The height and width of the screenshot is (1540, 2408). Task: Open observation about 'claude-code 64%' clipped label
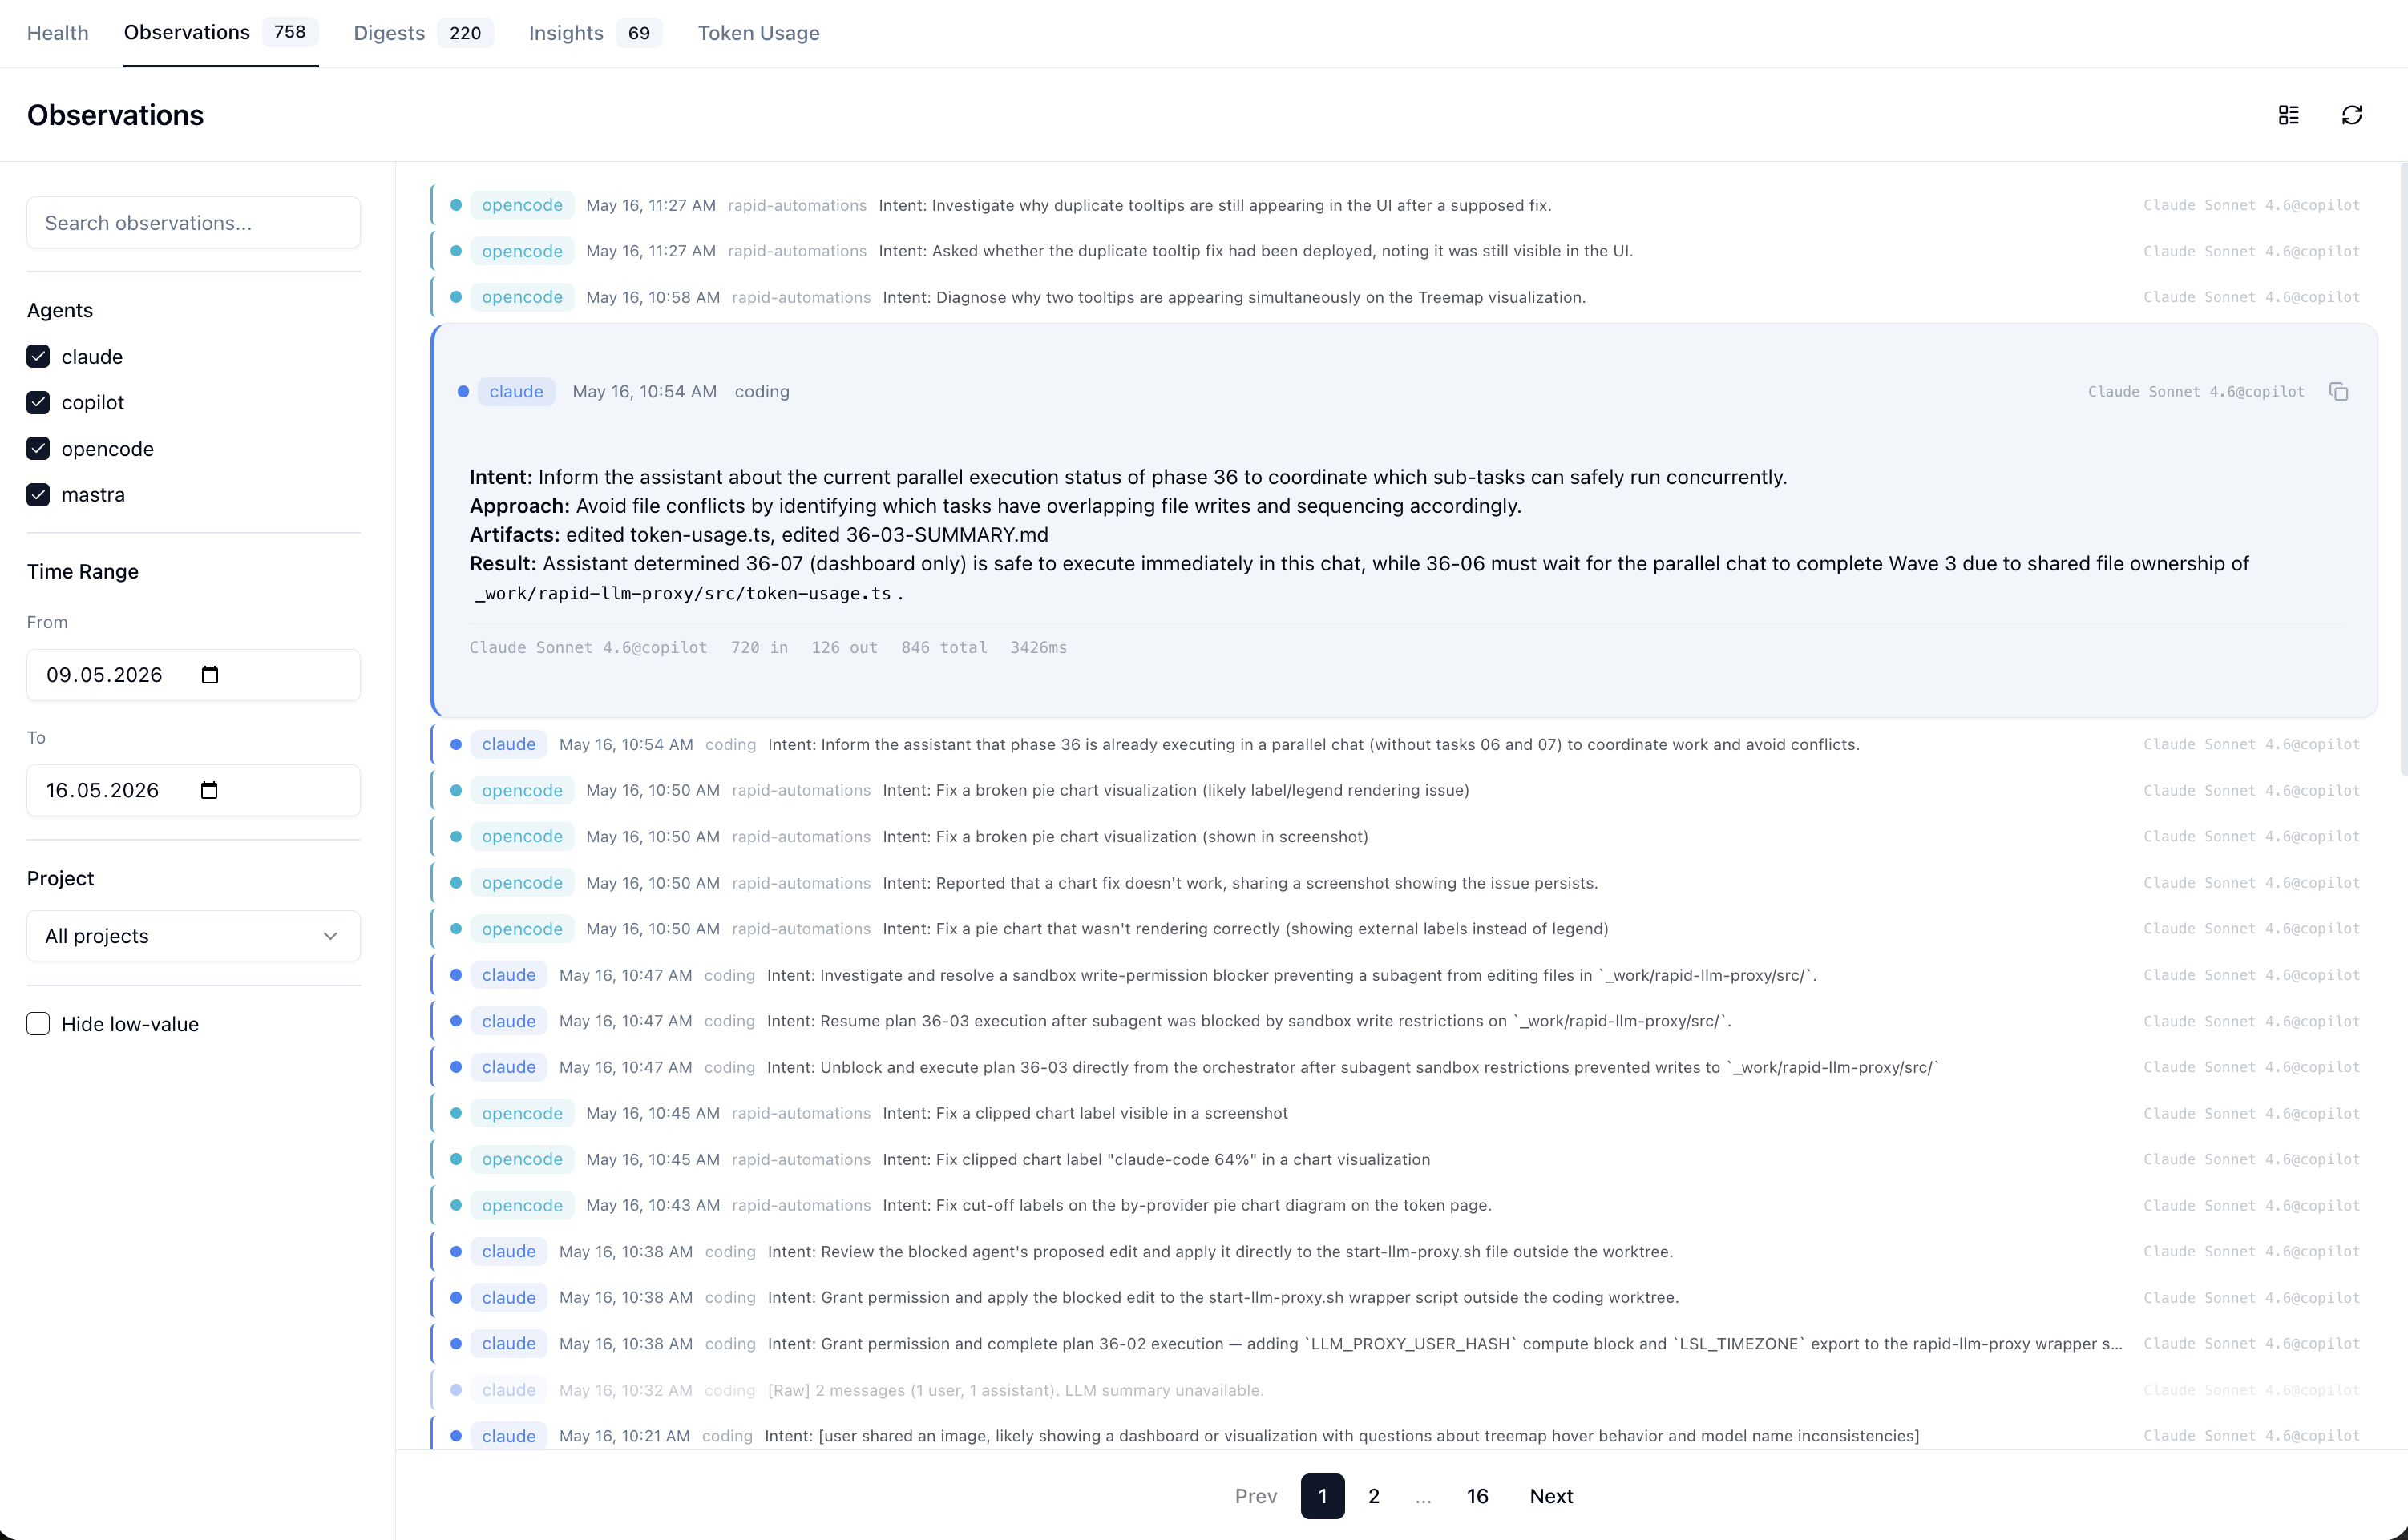pos(1404,1159)
